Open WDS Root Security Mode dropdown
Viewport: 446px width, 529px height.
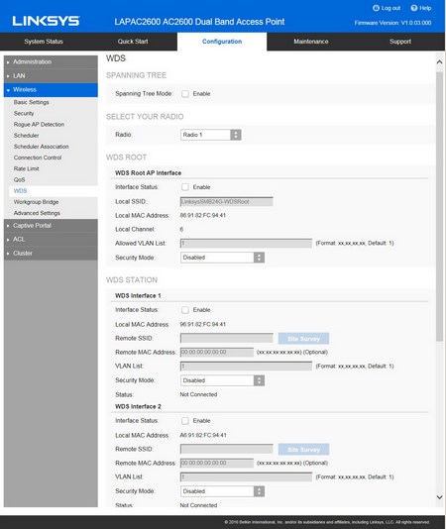[x=222, y=258]
